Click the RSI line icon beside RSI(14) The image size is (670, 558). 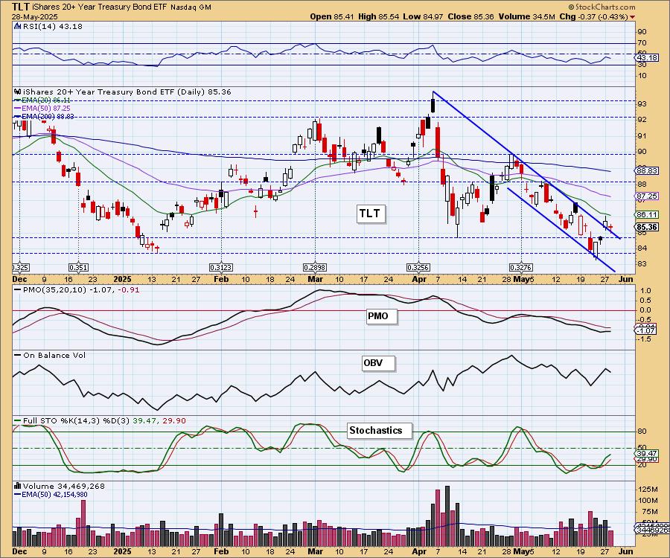[x=17, y=27]
